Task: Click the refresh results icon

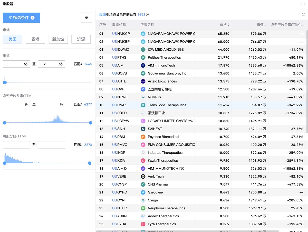Action: point(303,15)
